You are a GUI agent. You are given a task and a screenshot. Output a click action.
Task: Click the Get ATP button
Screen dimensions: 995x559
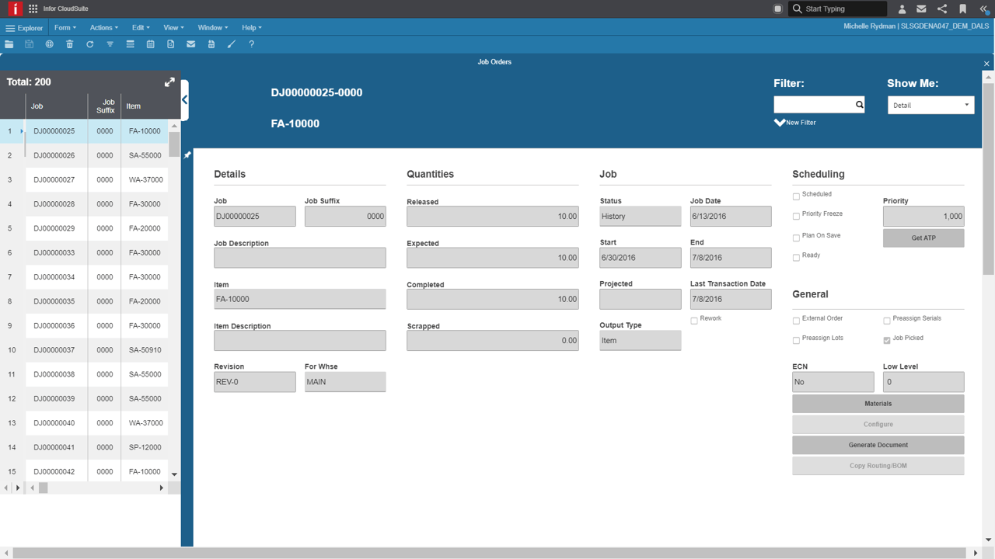coord(923,238)
